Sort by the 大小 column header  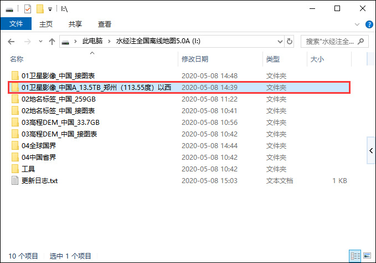[317, 59]
